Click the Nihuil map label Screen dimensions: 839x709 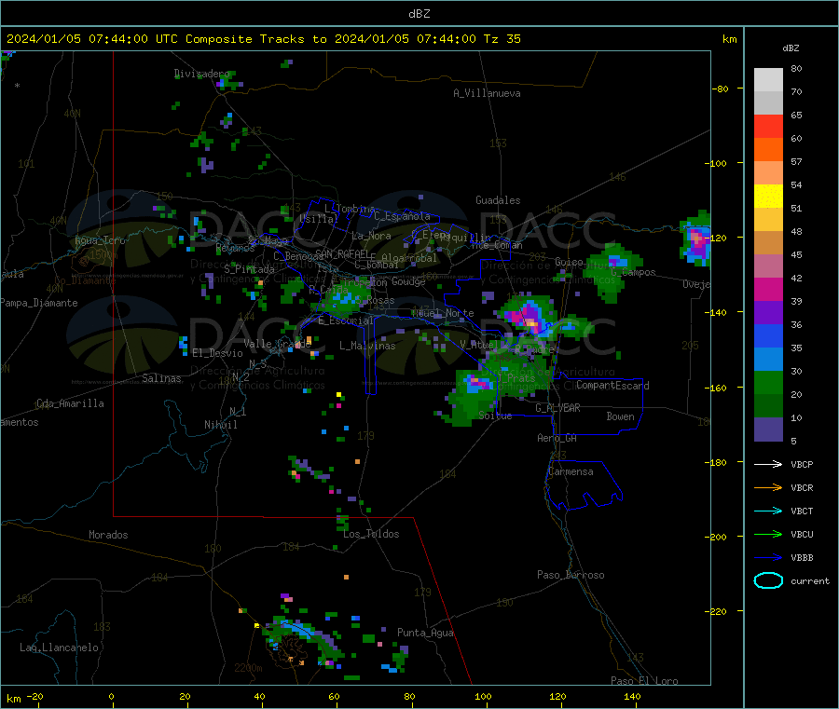220,425
